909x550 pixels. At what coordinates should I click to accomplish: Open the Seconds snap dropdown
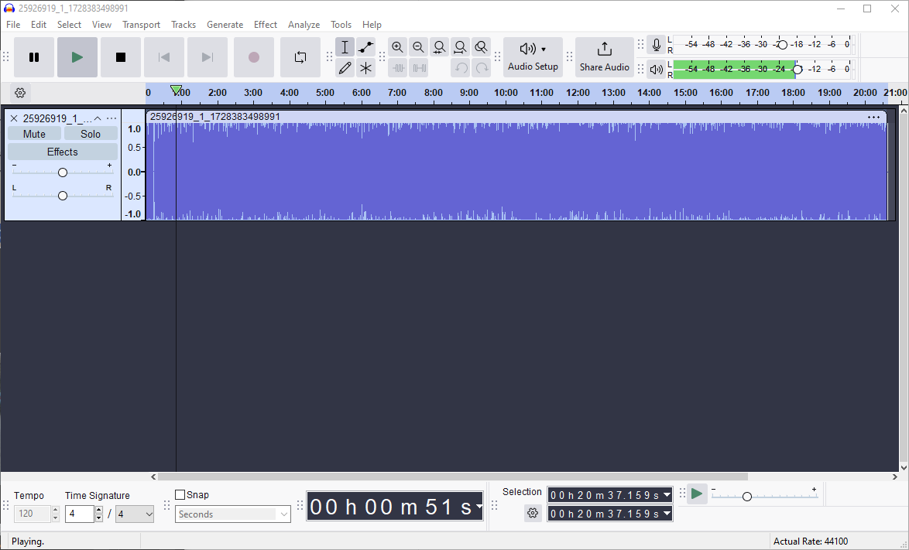232,514
